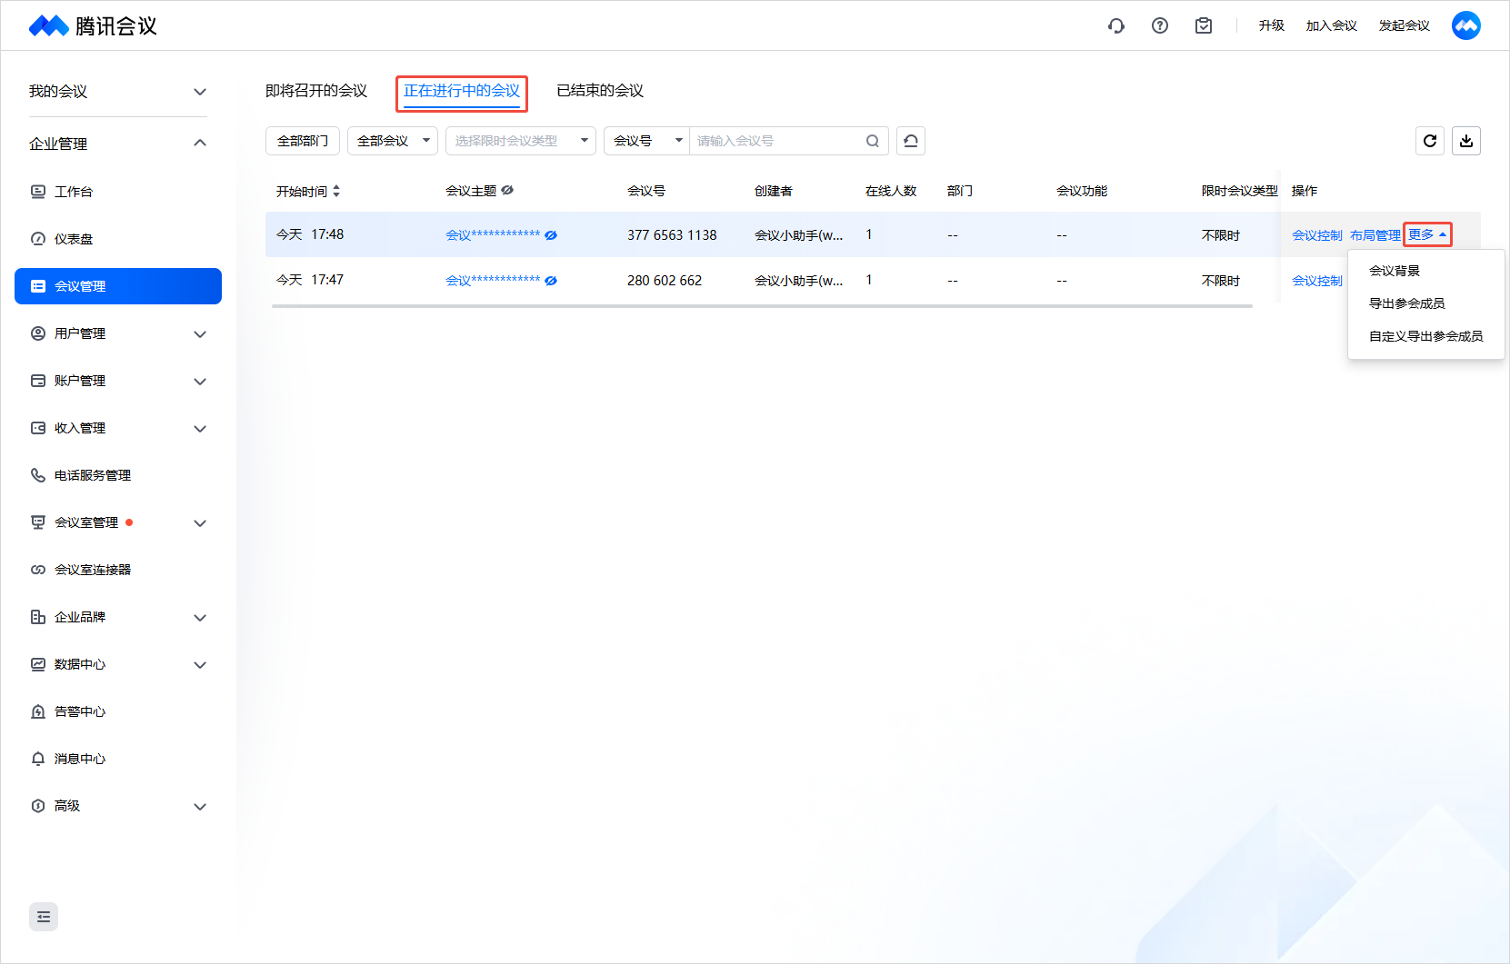The height and width of the screenshot is (964, 1510).
Task: Click 发起会议 in header
Action: (x=1405, y=25)
